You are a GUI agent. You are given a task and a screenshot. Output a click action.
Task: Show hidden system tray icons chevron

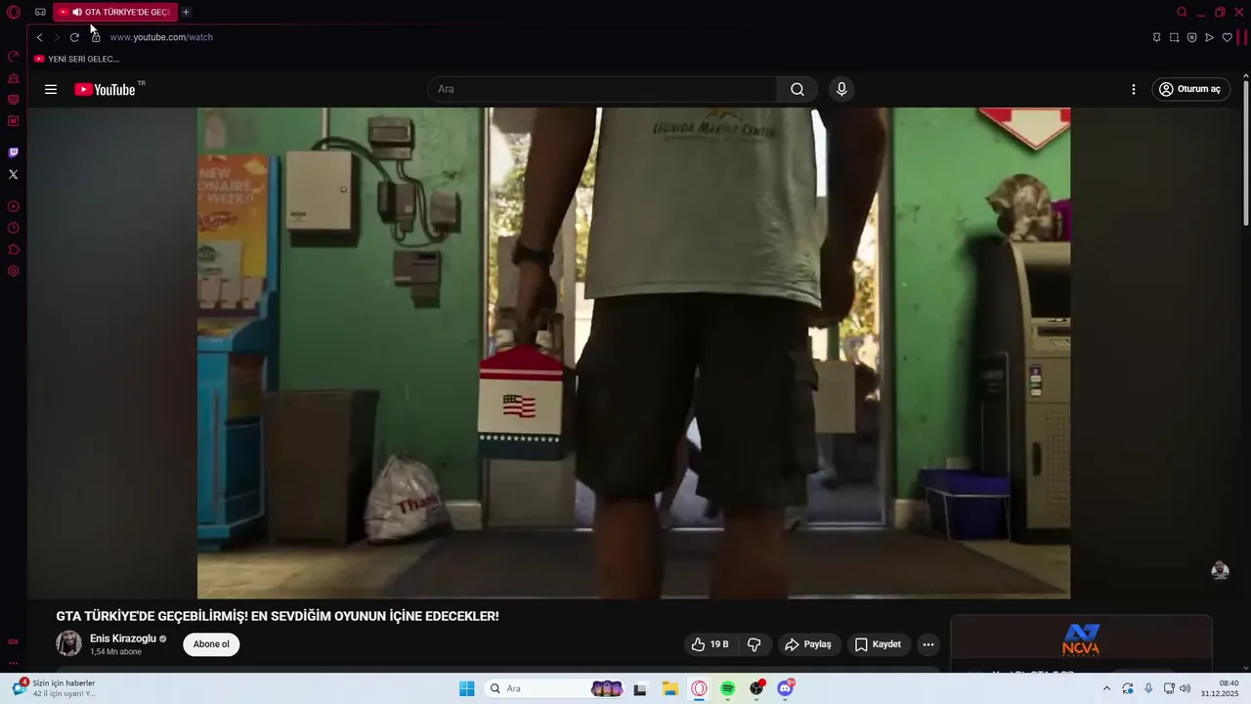1106,688
